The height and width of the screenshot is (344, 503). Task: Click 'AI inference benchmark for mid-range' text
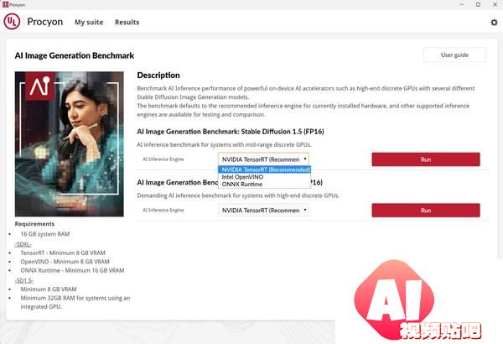[x=224, y=144]
